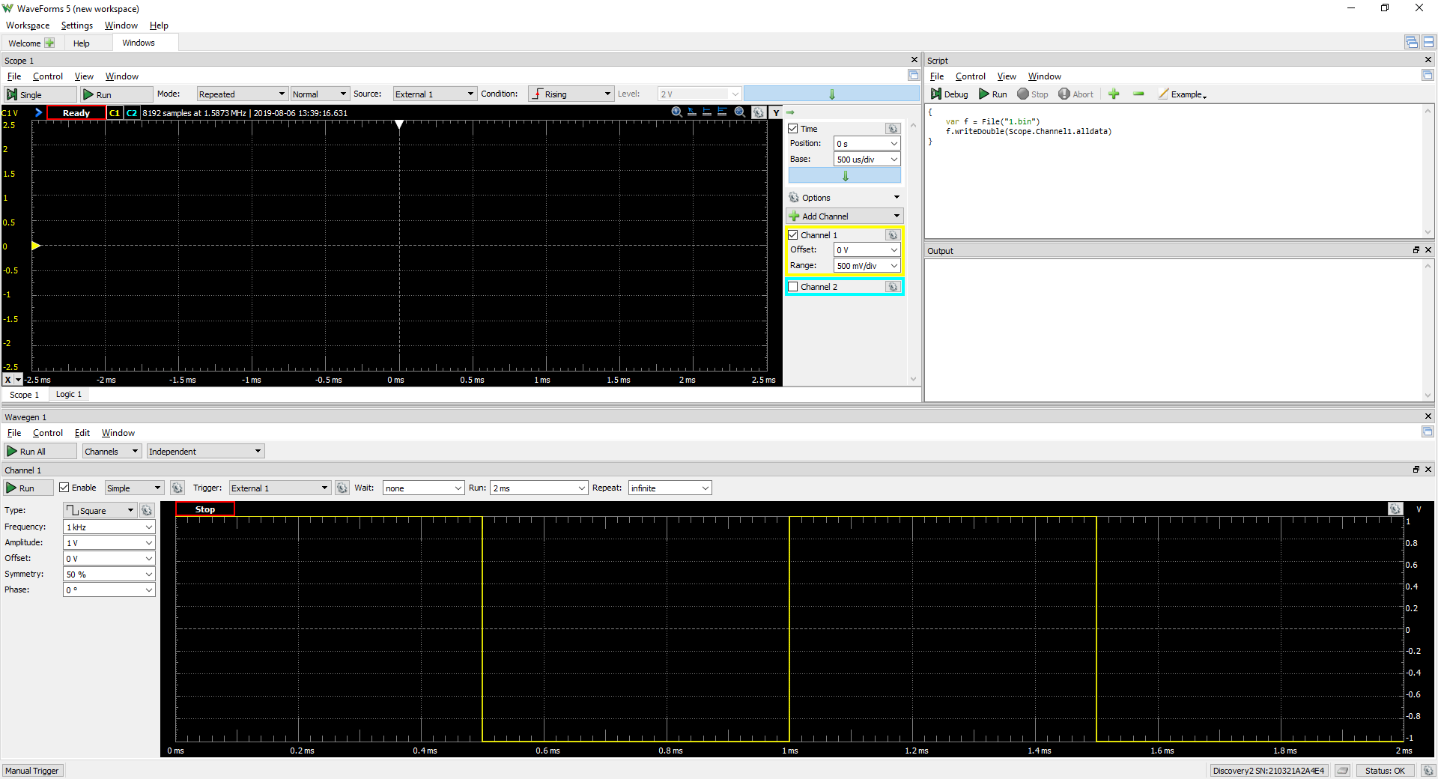Screen dimensions: 1438x779
Task: Click the Add Channel button
Action: (x=845, y=216)
